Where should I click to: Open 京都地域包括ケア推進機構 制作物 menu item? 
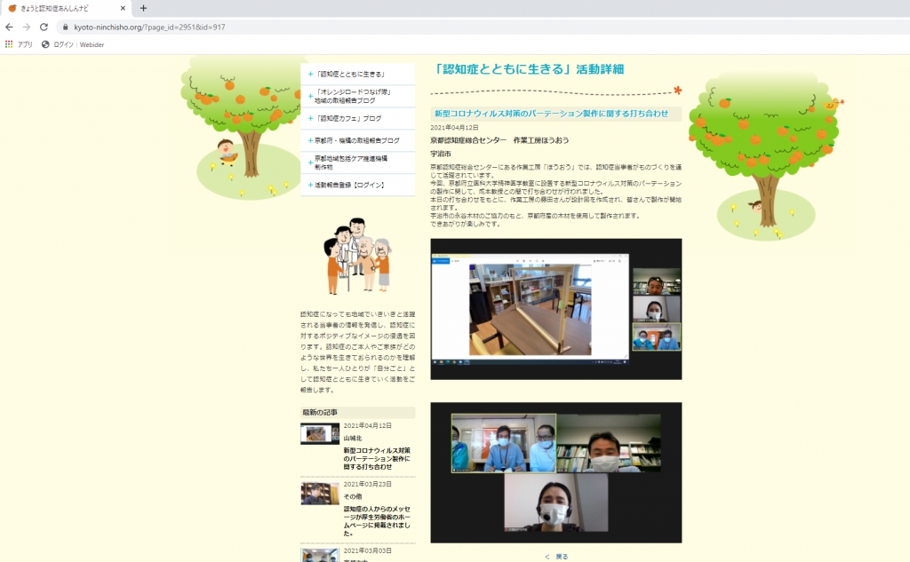(357, 162)
